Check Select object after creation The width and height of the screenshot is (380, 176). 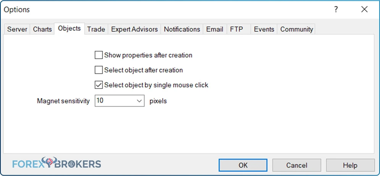pyautogui.click(x=99, y=70)
